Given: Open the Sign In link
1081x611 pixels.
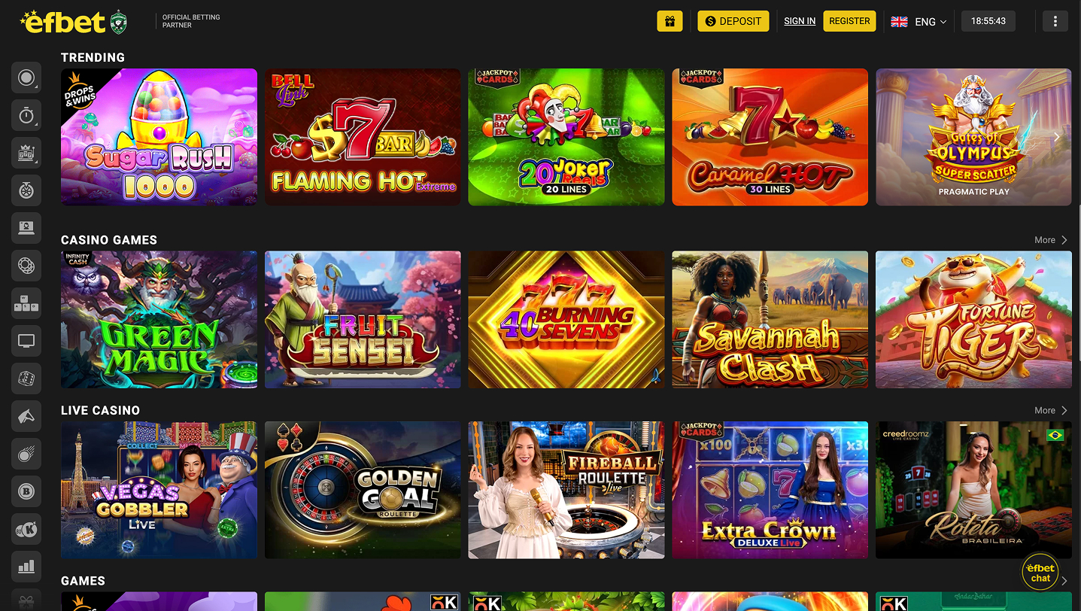Looking at the screenshot, I should tap(800, 21).
